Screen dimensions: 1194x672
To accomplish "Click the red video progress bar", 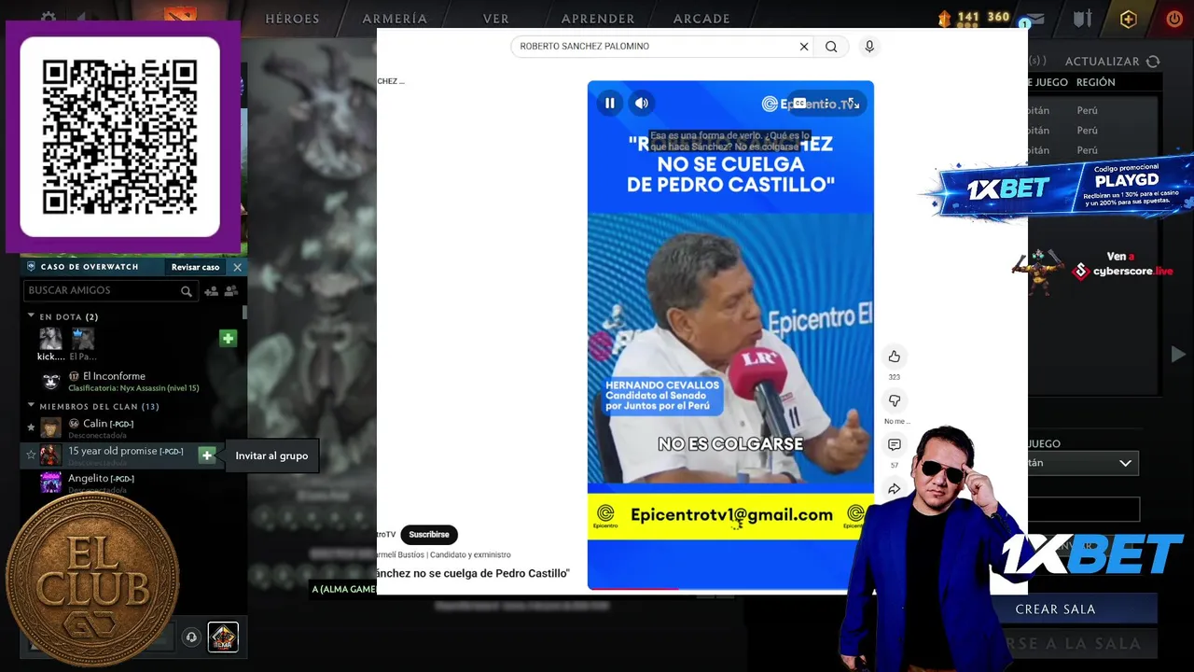I will [634, 588].
